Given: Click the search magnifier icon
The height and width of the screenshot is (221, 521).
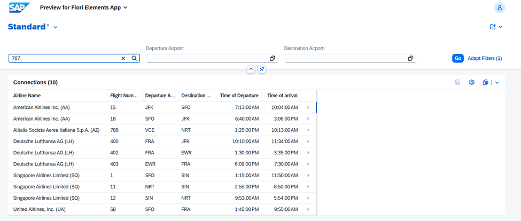Looking at the screenshot, I should click(134, 59).
